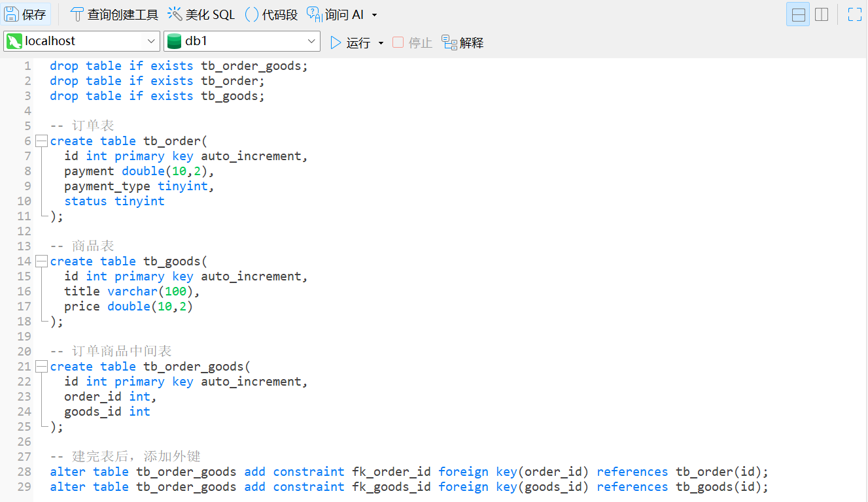Expand the Run options dropdown arrow
Screen dimensions: 868x502
(x=381, y=43)
